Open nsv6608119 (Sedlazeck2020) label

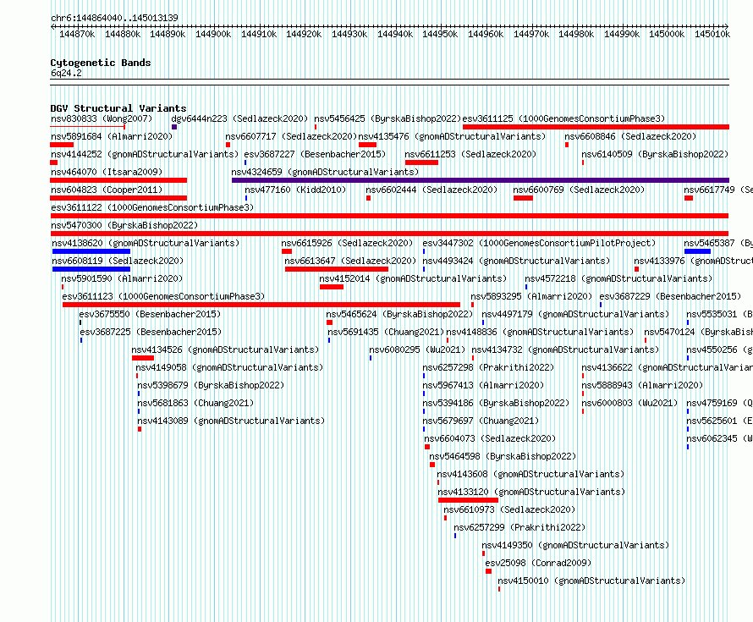pos(118,261)
